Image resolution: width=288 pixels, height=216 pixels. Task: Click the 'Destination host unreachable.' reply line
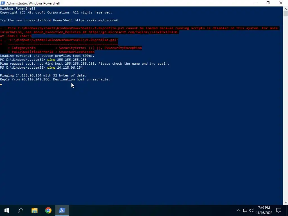coord(55,79)
